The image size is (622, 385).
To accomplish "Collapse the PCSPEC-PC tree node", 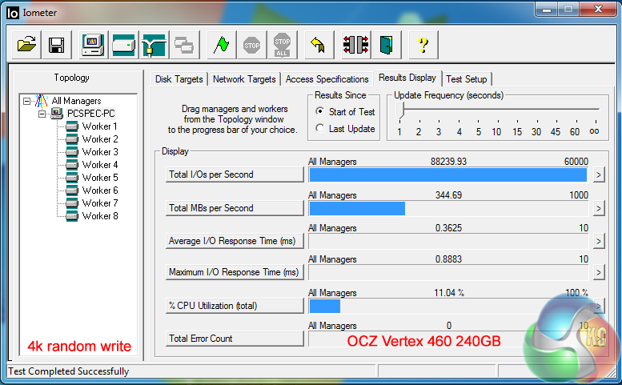I will pos(42,114).
